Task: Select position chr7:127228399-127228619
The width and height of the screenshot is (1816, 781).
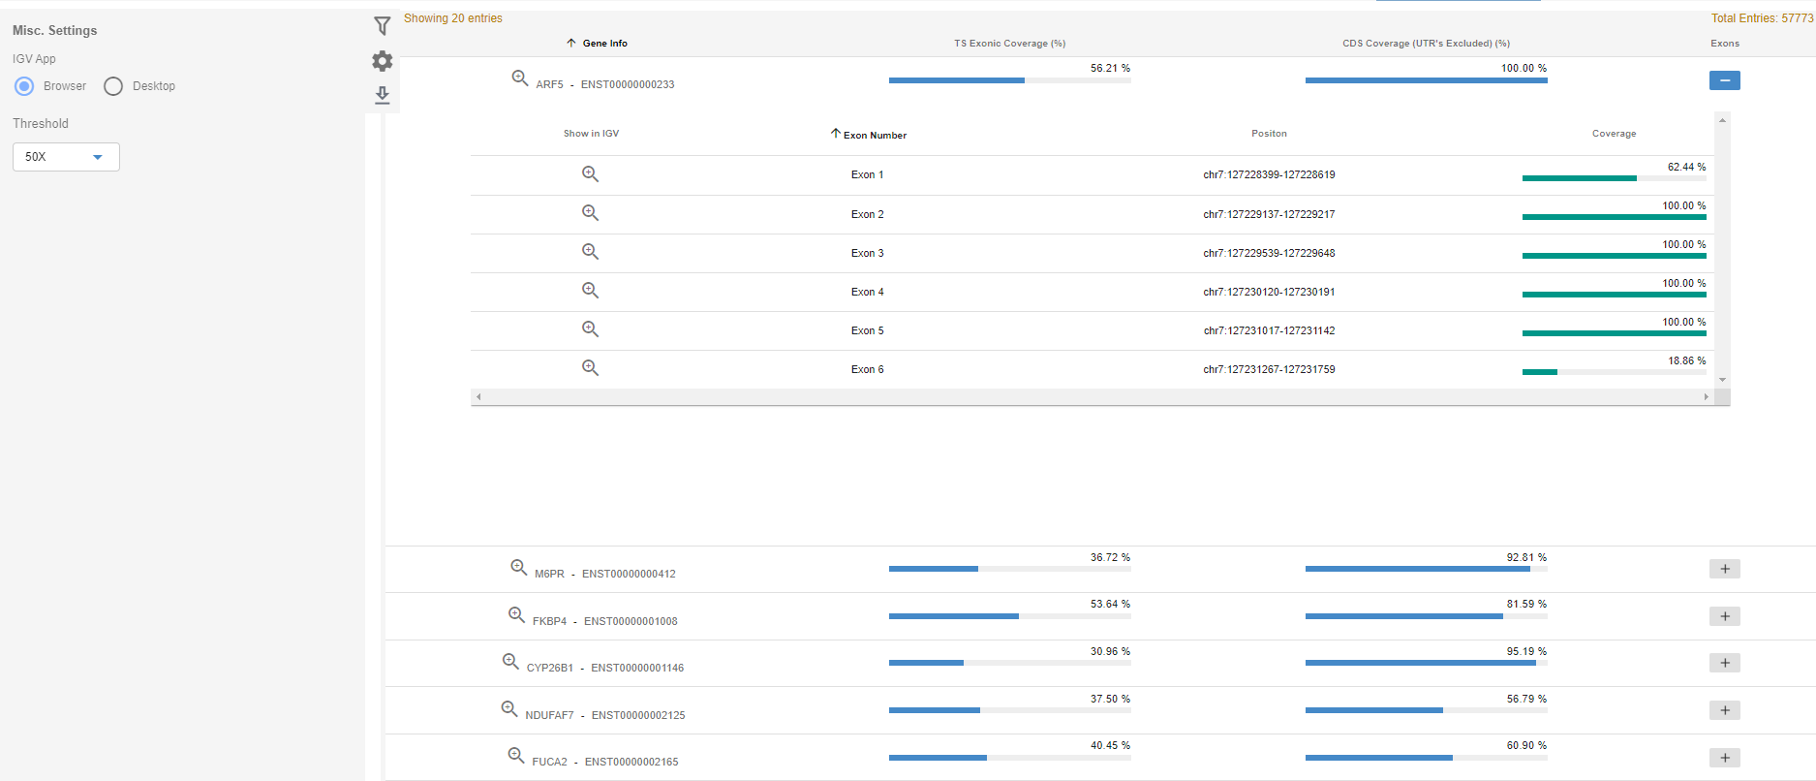Action: [1269, 175]
